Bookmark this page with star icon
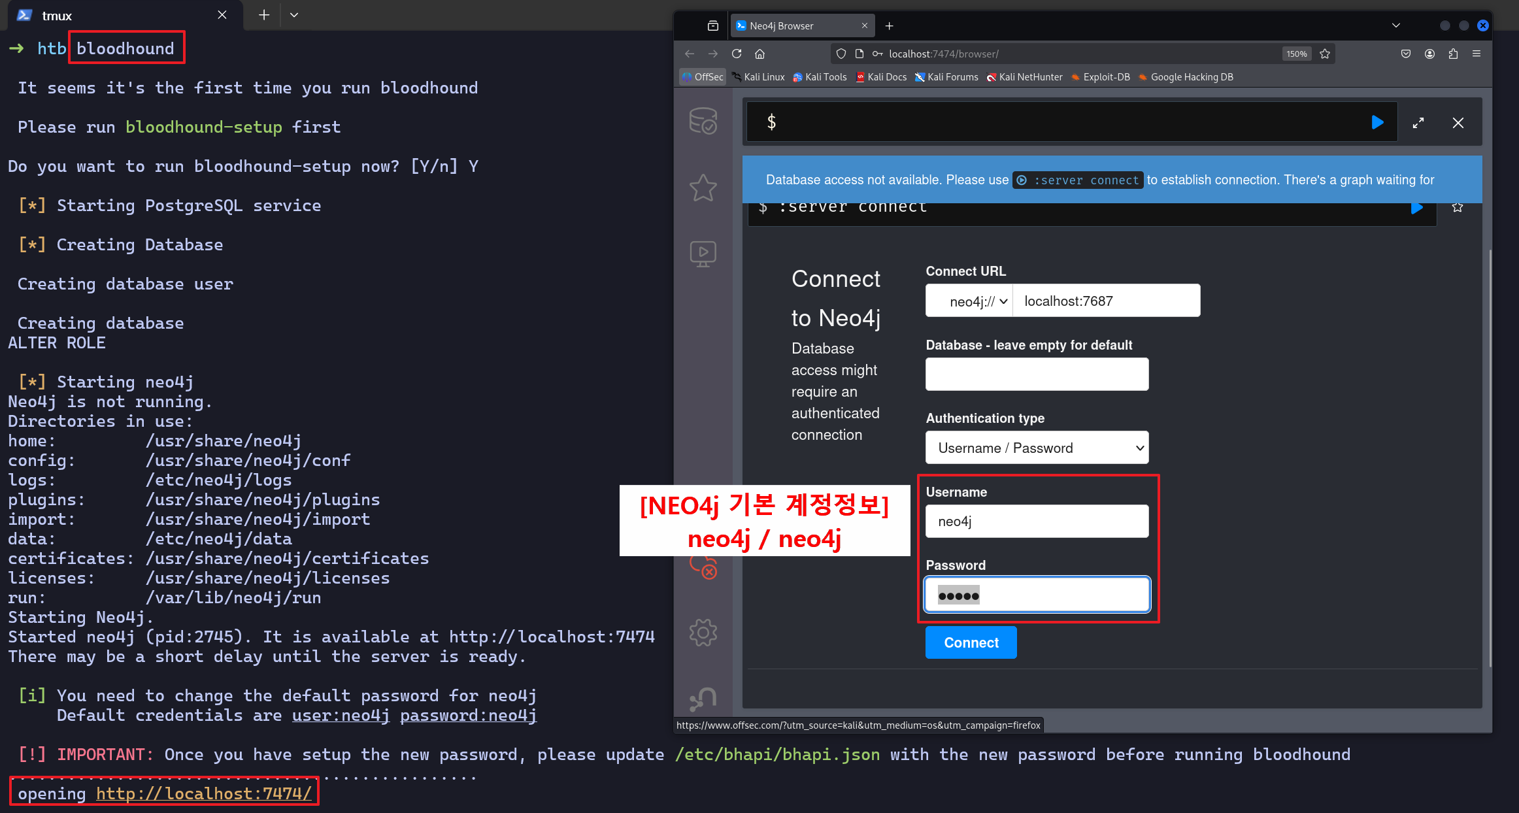This screenshot has width=1519, height=813. point(1325,54)
